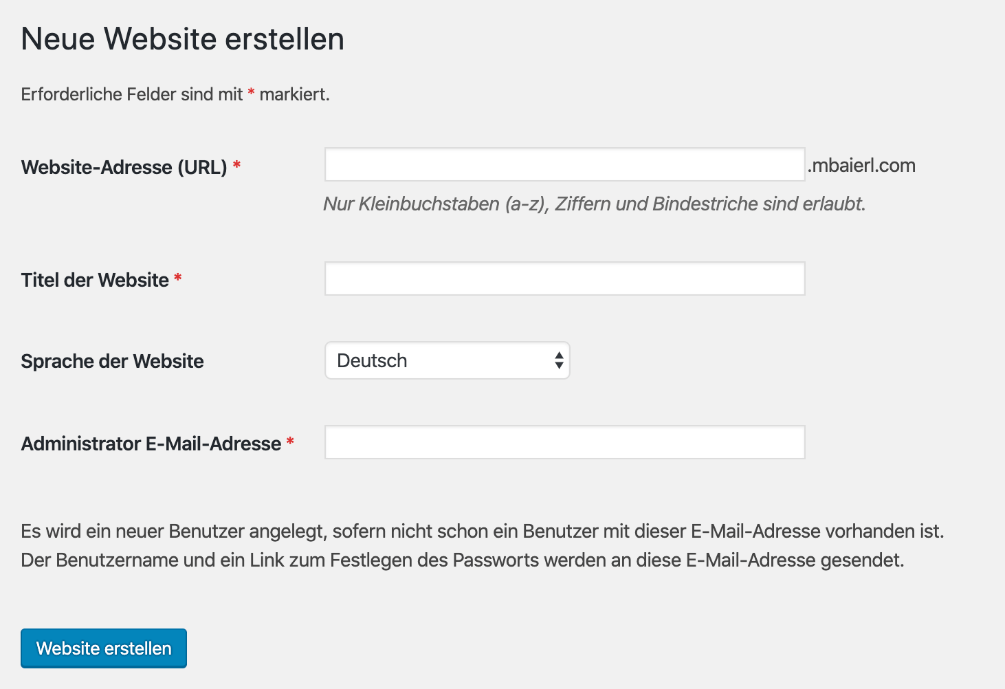This screenshot has width=1005, height=689.
Task: Click the 'Nur Kleinbuchstaben (a-z)' hint text
Action: (x=595, y=204)
